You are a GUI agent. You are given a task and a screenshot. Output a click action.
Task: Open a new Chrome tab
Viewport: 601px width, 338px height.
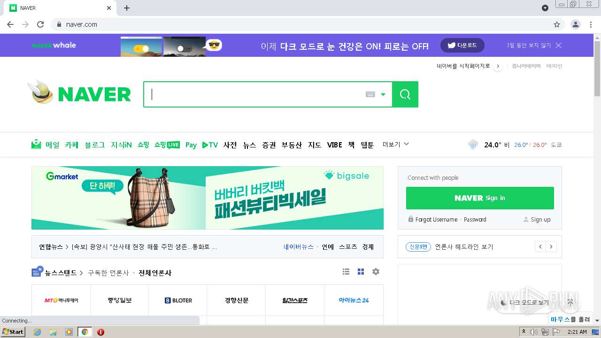pos(127,8)
